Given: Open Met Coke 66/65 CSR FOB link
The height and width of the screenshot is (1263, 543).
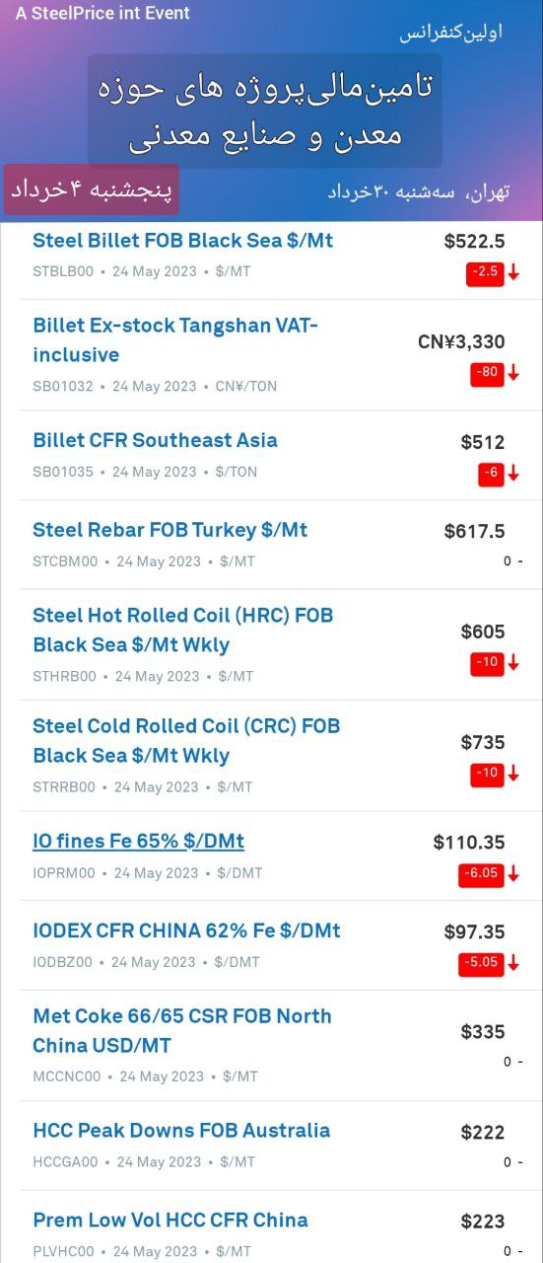Looking at the screenshot, I should [x=182, y=1031].
